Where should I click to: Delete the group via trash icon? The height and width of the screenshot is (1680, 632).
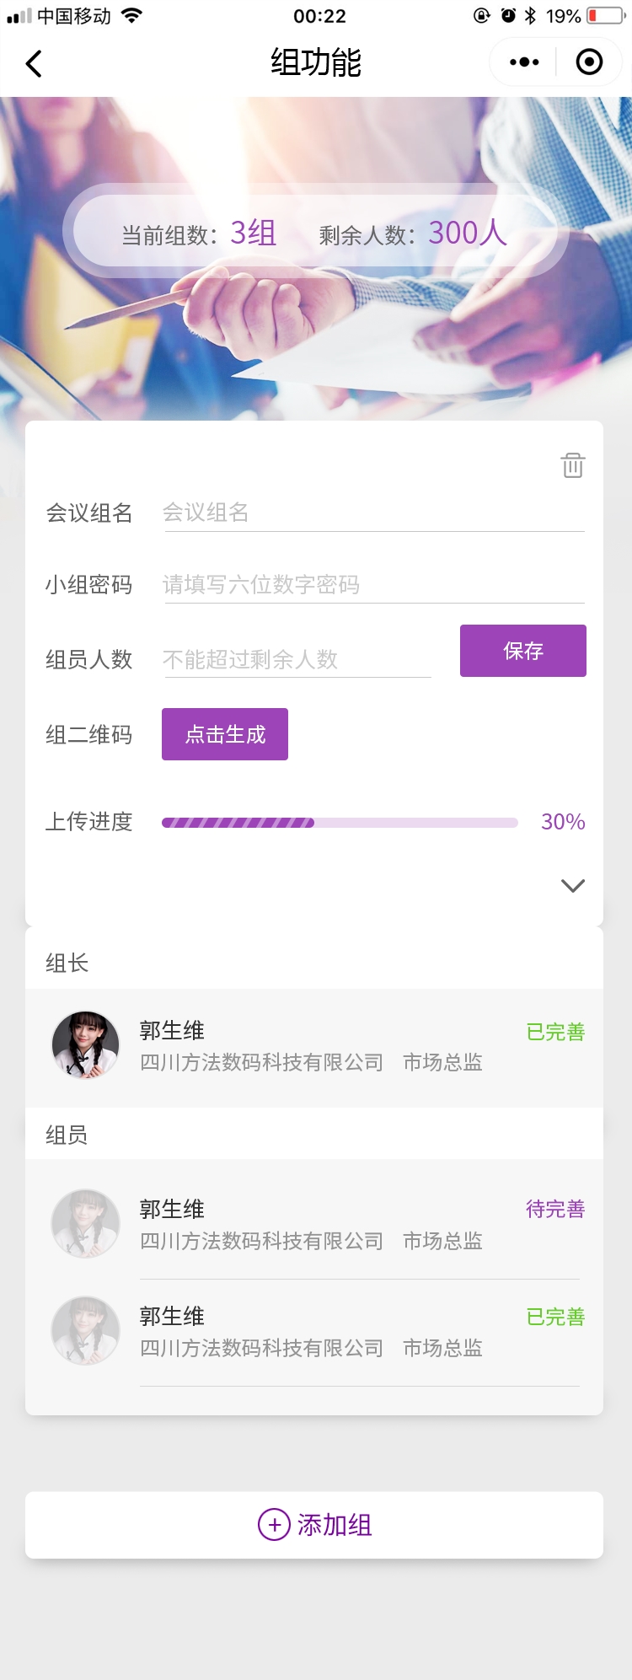[573, 465]
